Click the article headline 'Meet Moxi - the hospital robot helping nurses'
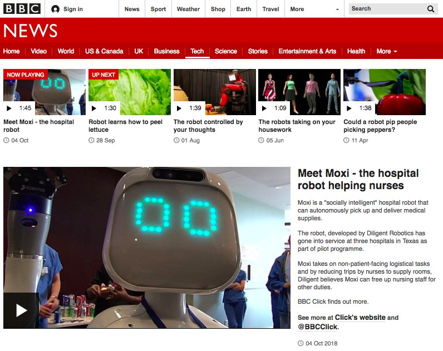 [x=358, y=179]
